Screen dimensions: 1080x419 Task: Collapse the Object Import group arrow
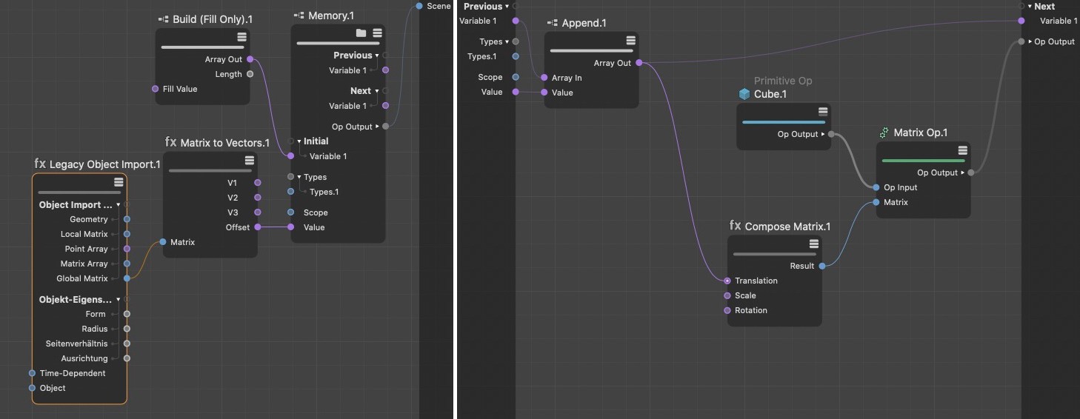[x=118, y=204]
